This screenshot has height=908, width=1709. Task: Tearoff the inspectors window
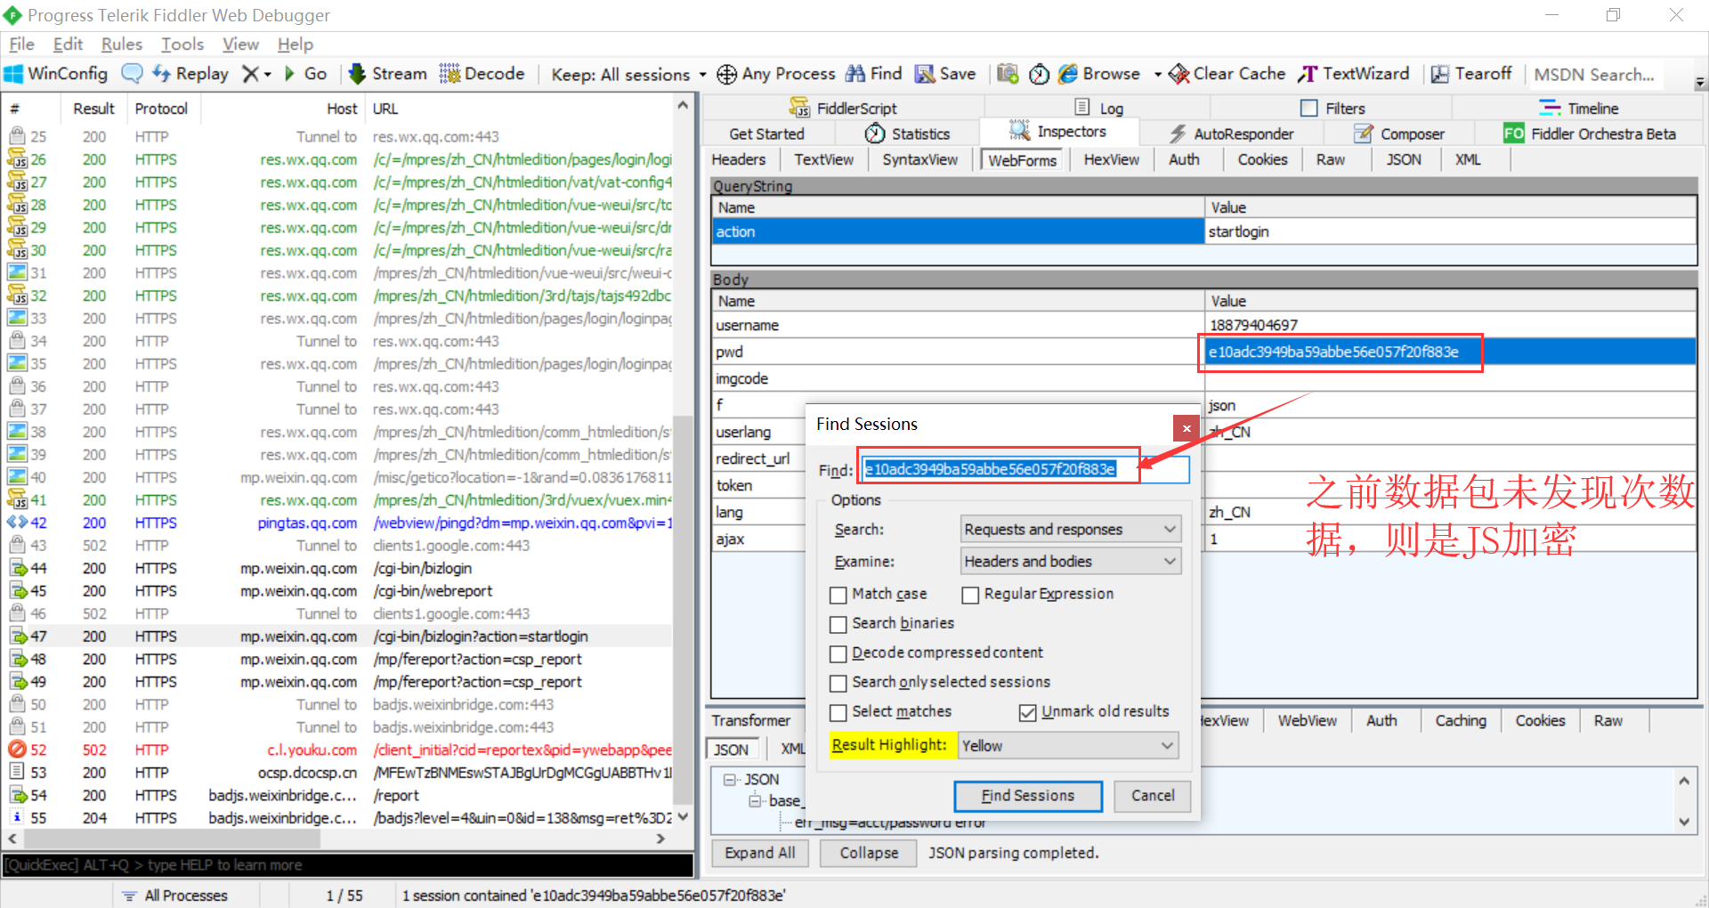[1471, 74]
